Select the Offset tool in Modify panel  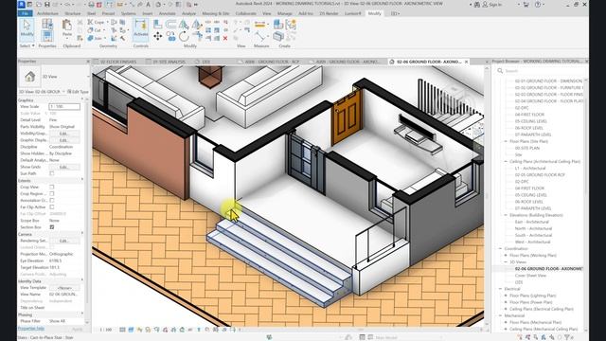pos(170,24)
